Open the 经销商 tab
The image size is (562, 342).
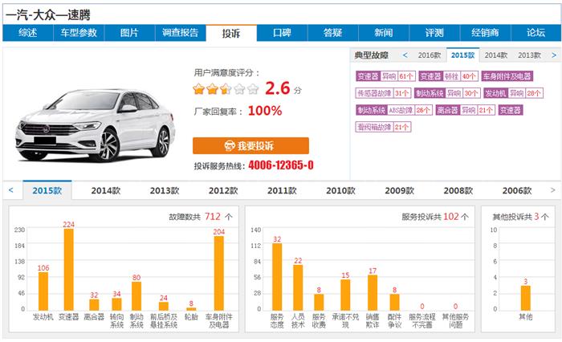[x=485, y=33]
